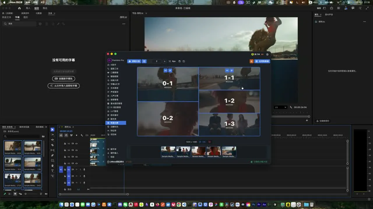Toggle V2 track visibility eye
The width and height of the screenshot is (373, 209).
click(x=77, y=163)
